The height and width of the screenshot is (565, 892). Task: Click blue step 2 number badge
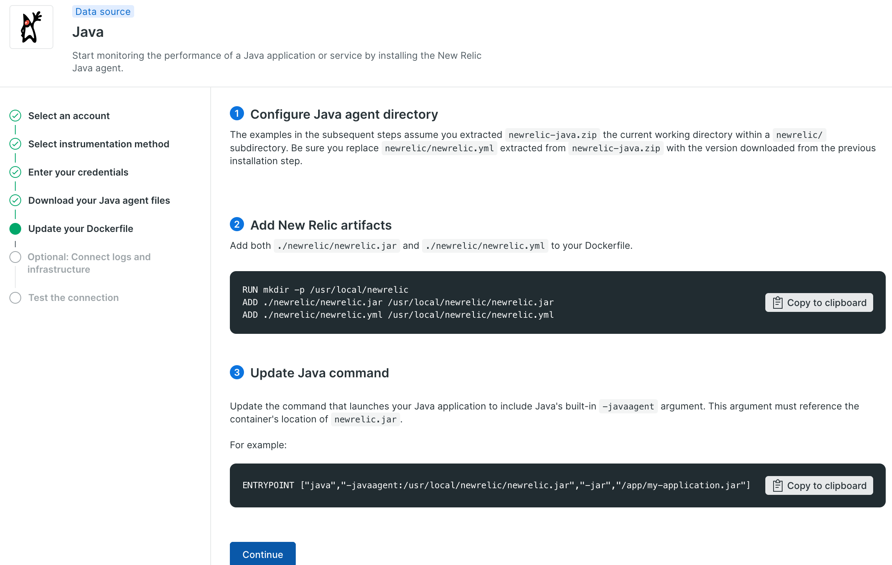click(237, 225)
